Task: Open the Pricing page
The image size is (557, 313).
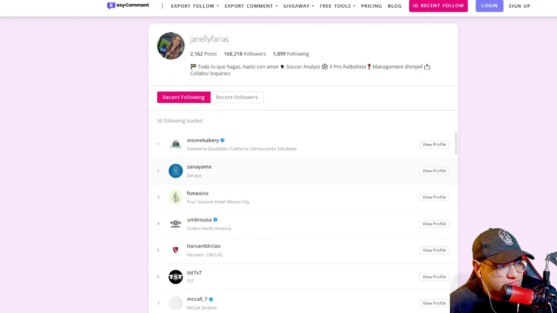Action: click(x=371, y=6)
